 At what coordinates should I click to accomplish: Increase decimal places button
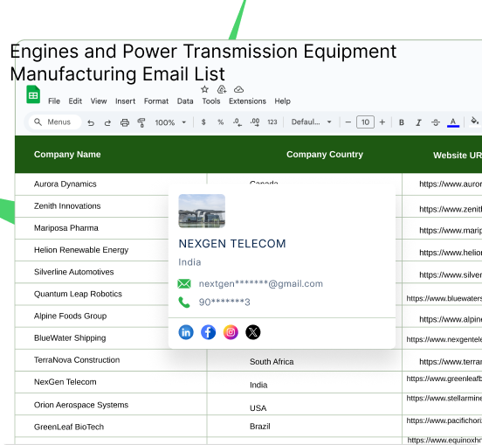(255, 122)
